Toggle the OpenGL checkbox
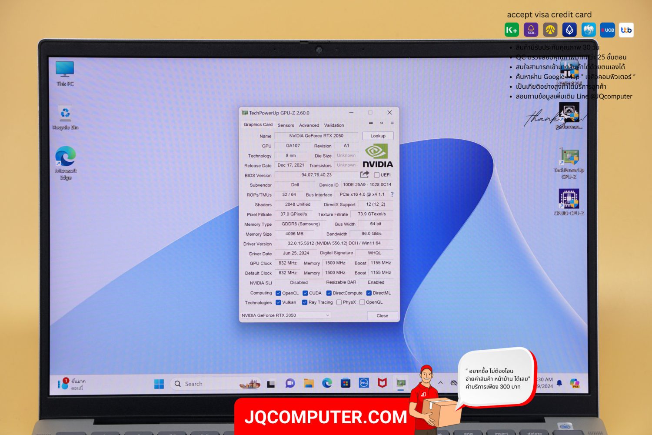 pos(362,302)
